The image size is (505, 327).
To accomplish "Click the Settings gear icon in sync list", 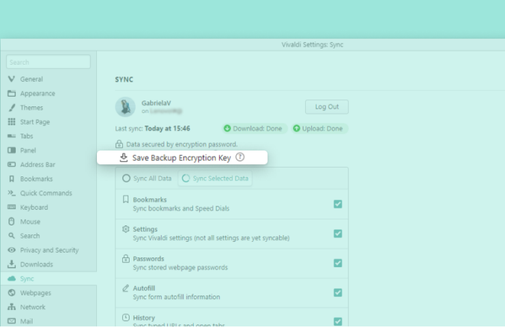I will pyautogui.click(x=126, y=229).
